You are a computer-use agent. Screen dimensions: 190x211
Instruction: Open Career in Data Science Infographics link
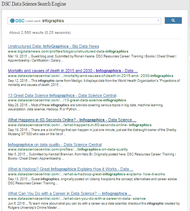pyautogui.click(x=70, y=193)
